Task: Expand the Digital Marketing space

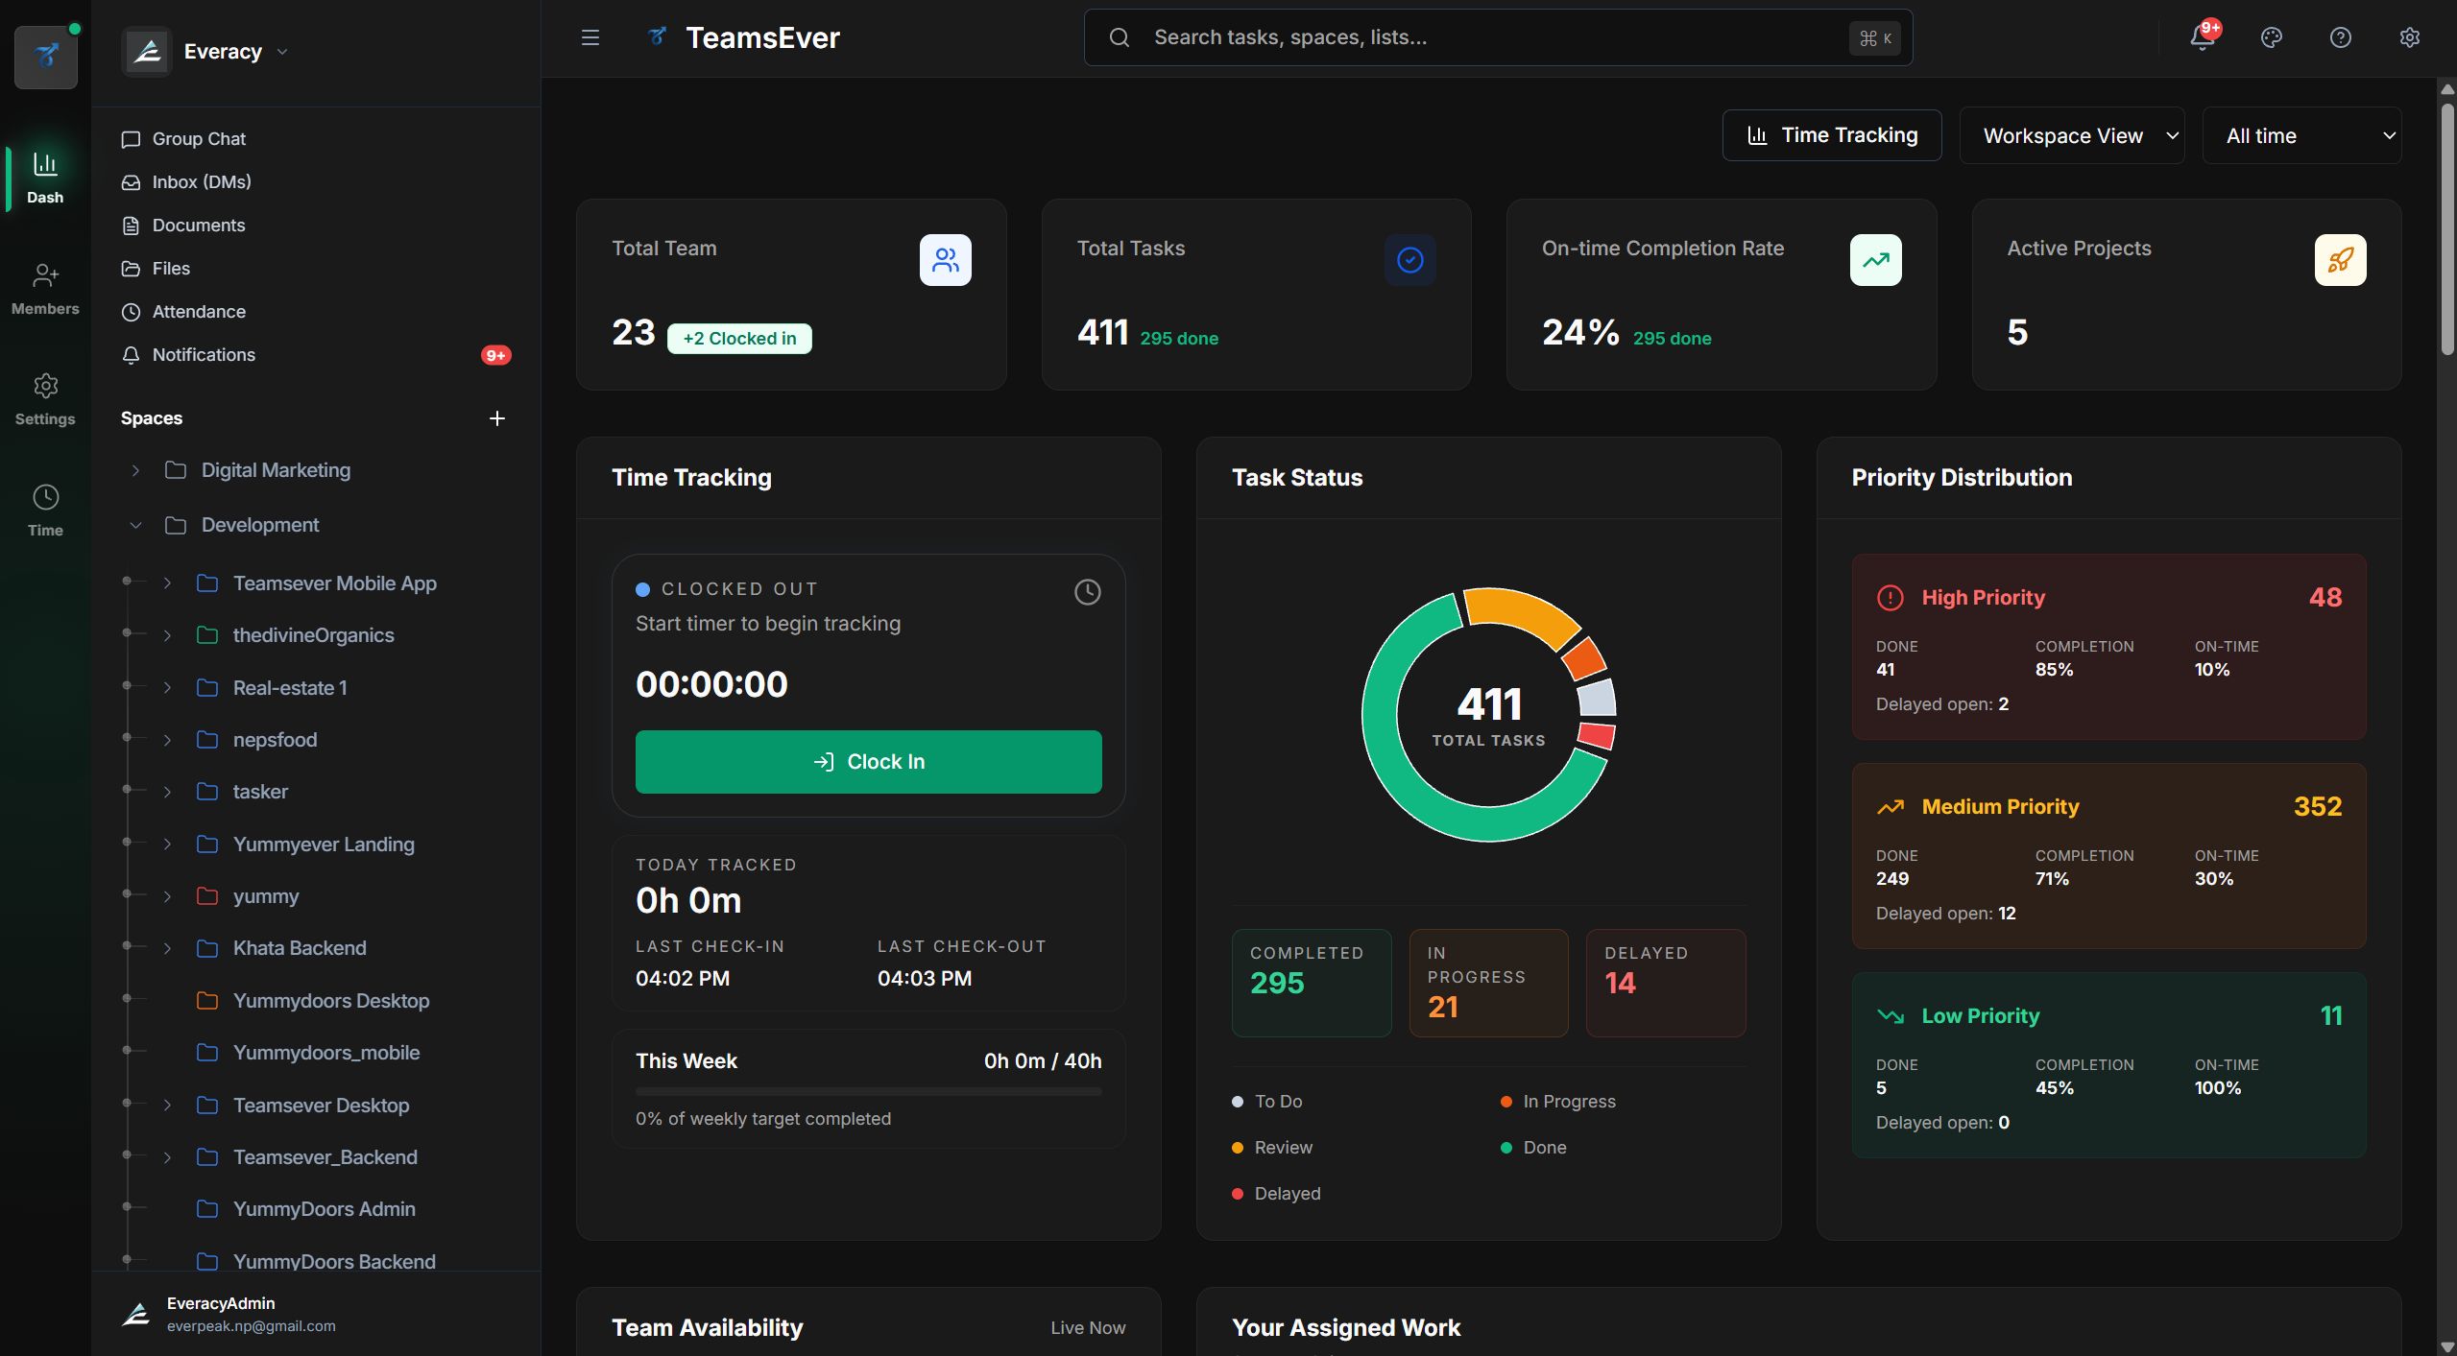Action: [135, 470]
